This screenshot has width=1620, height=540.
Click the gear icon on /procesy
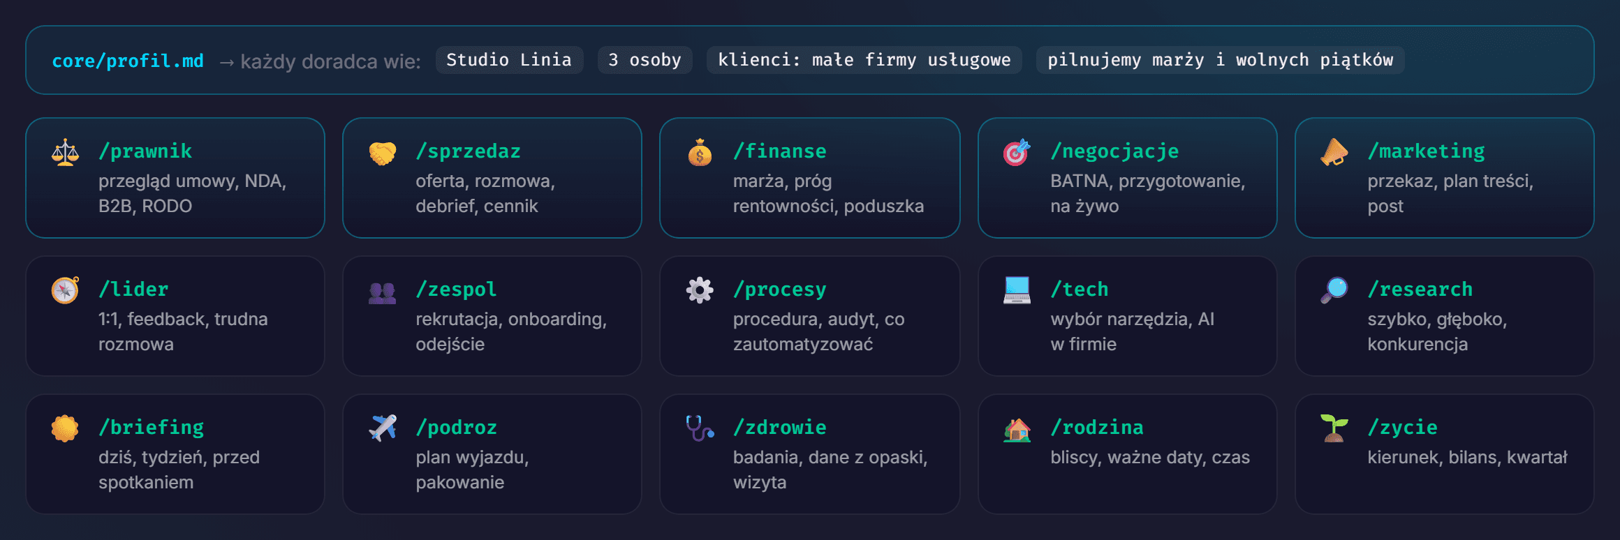pos(700,290)
